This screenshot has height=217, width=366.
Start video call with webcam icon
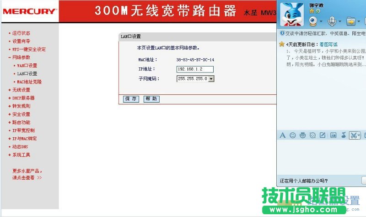coord(313,21)
